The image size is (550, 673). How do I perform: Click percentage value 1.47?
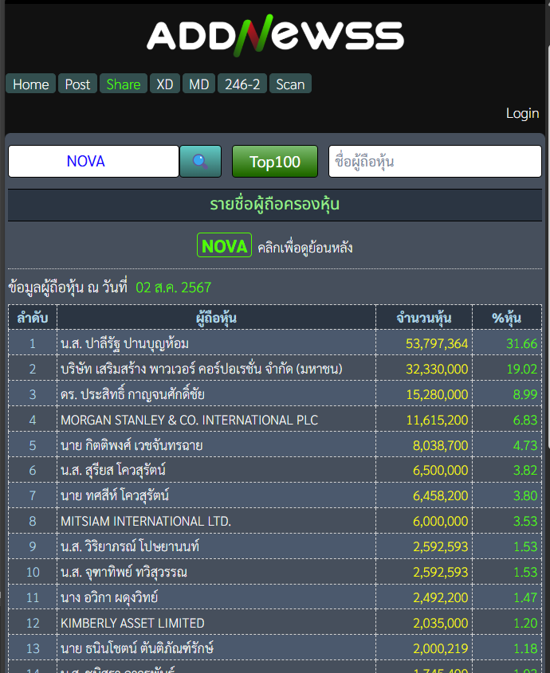click(525, 597)
